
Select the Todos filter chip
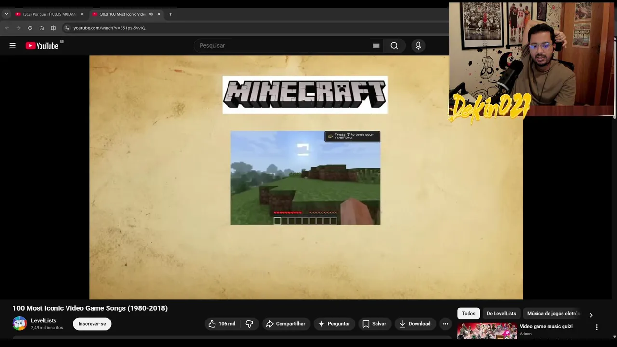pos(469,314)
